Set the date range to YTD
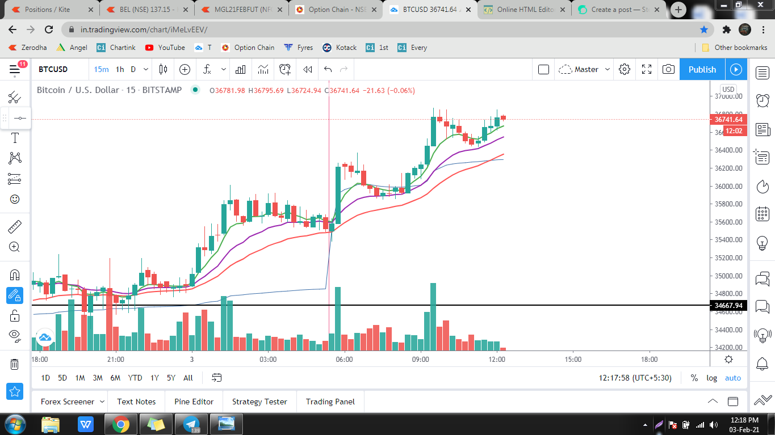 click(135, 378)
